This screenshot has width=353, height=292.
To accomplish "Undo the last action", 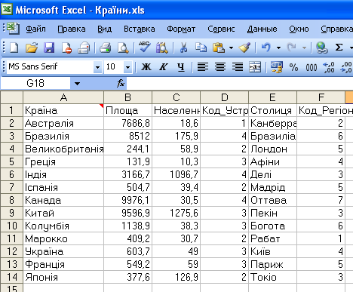I will pyautogui.click(x=266, y=48).
